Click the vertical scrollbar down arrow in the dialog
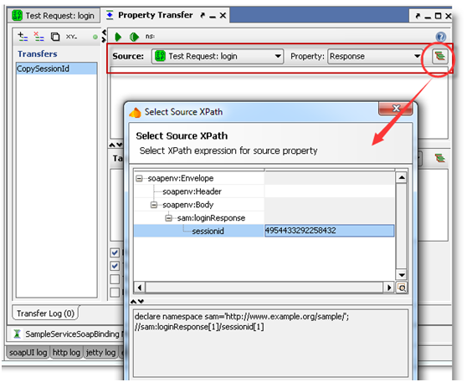Viewport: 467px width, 382px height. (402, 275)
